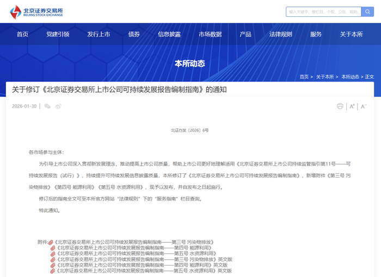Open the 首页 navigation menu item
The image size is (381, 277).
pyautogui.click(x=23, y=34)
